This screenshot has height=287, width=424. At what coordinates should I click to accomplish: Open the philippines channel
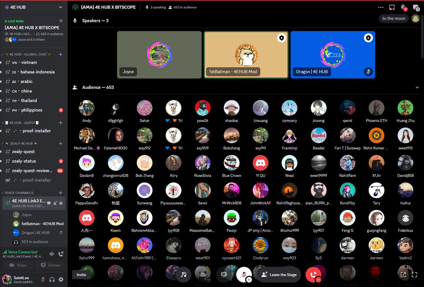pos(34,110)
